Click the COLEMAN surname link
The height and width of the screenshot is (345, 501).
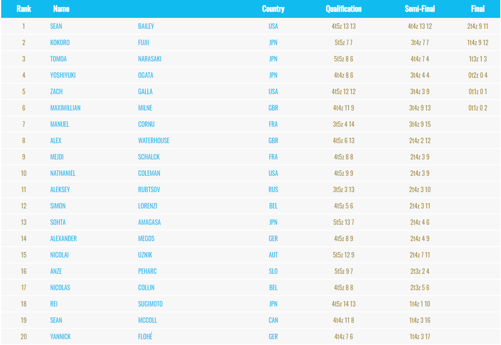(149, 173)
